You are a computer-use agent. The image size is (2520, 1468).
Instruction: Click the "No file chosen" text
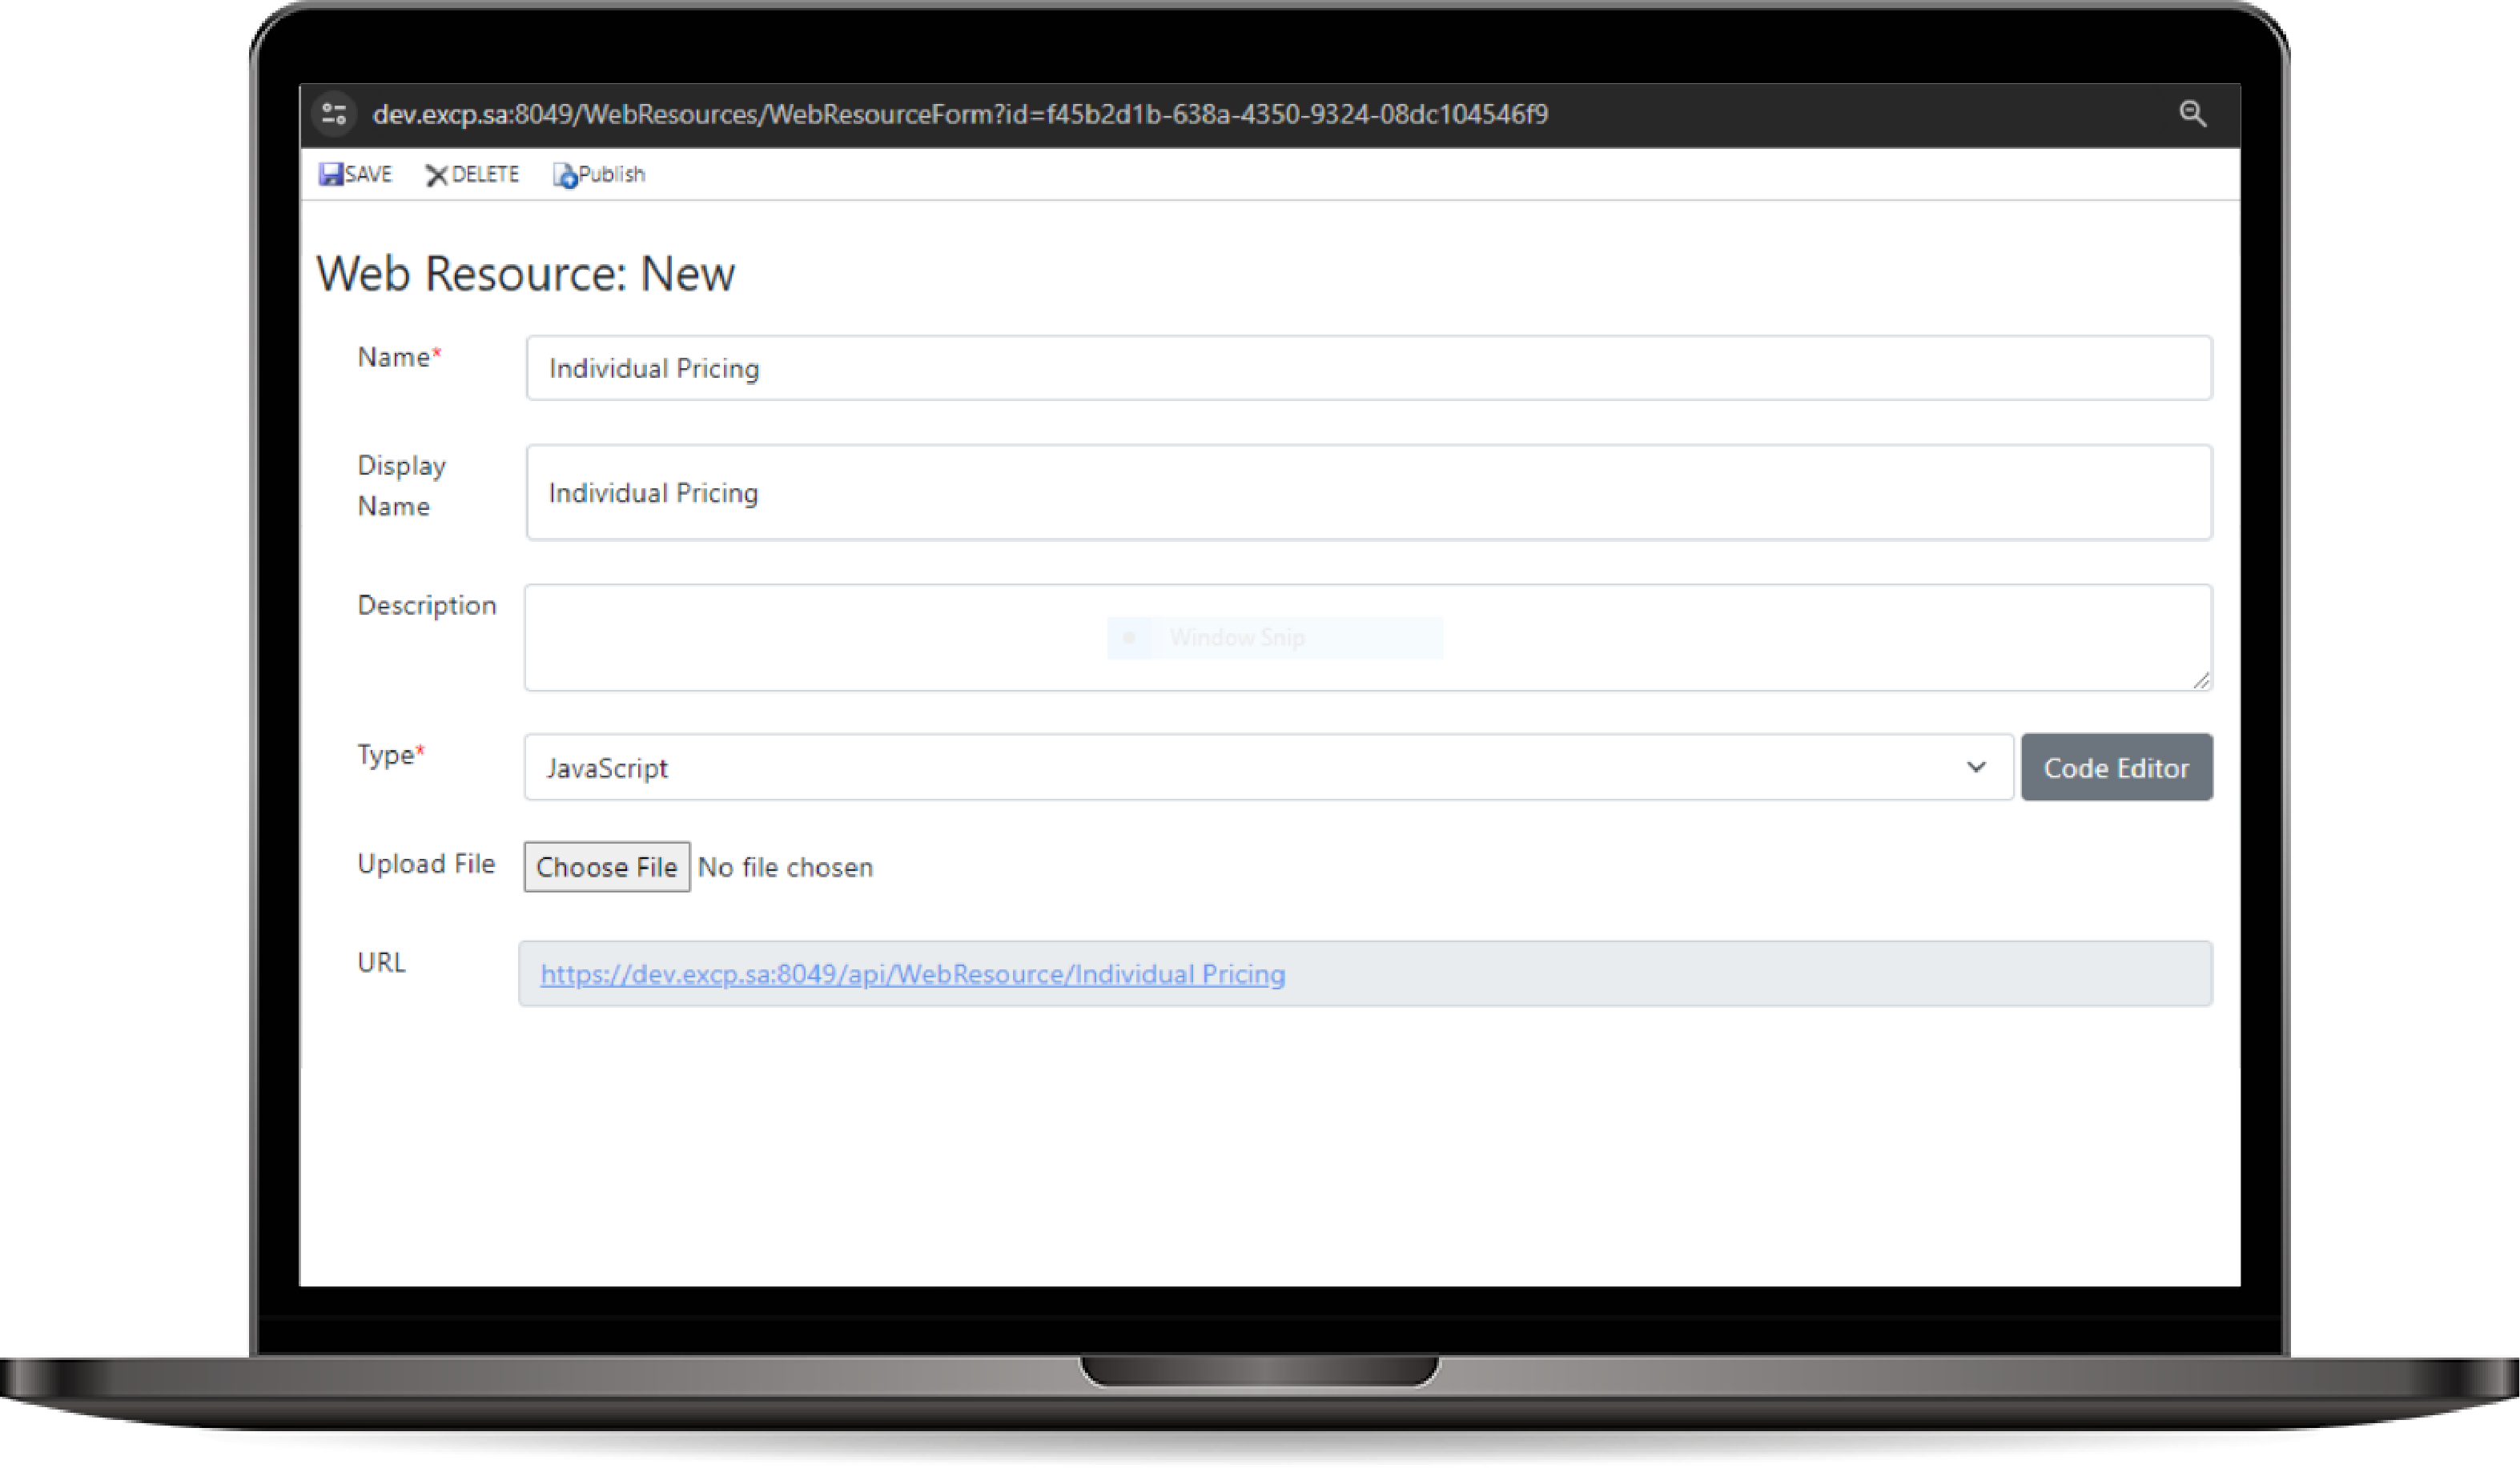[x=785, y=868]
